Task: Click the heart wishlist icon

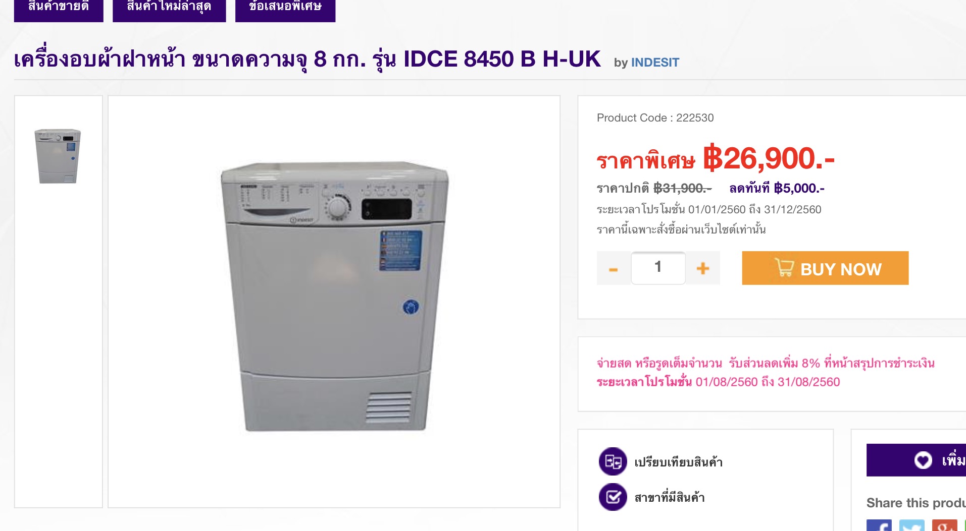Action: pos(923,460)
